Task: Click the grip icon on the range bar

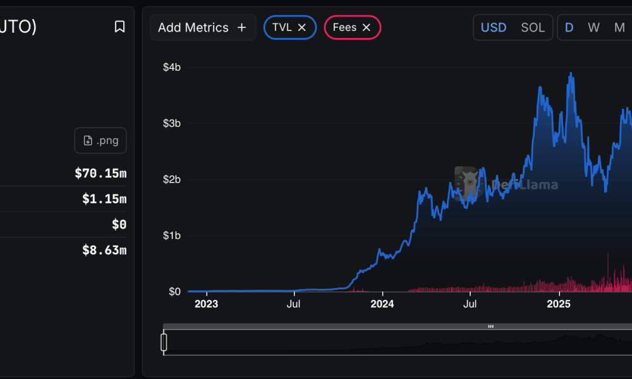Action: 490,327
